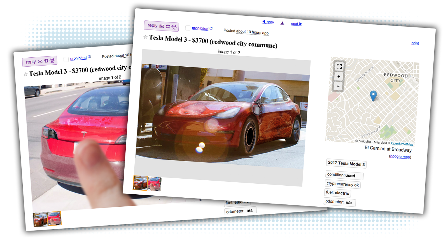The width and height of the screenshot is (448, 252).
Task: Select the second thumbnail in front listing
Action: (x=154, y=184)
